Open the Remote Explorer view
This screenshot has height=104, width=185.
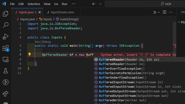(x=5, y=60)
